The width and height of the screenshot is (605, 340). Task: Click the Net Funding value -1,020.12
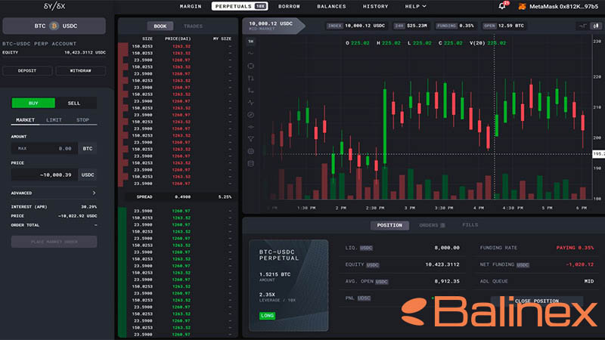click(x=579, y=264)
